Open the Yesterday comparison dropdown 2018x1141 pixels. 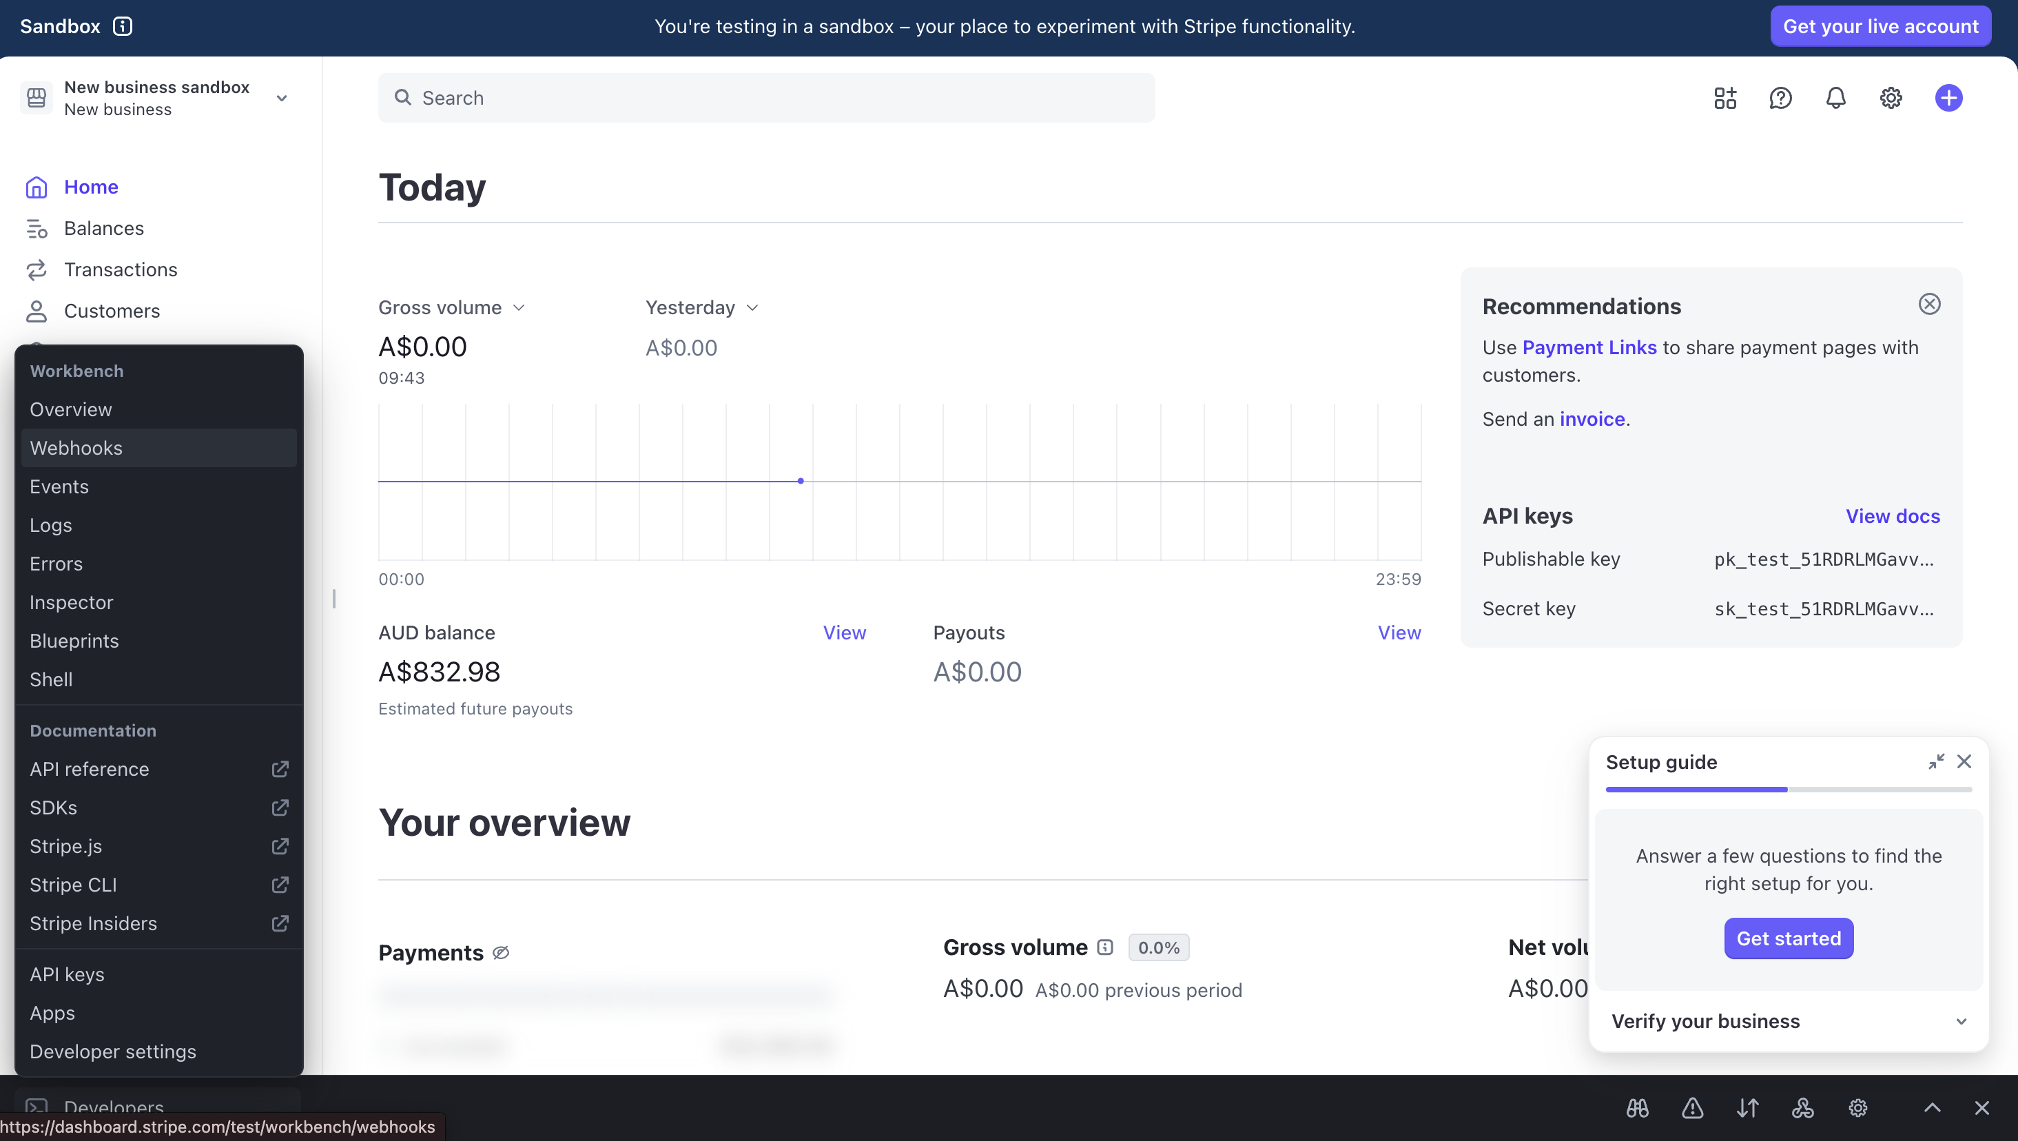point(701,307)
